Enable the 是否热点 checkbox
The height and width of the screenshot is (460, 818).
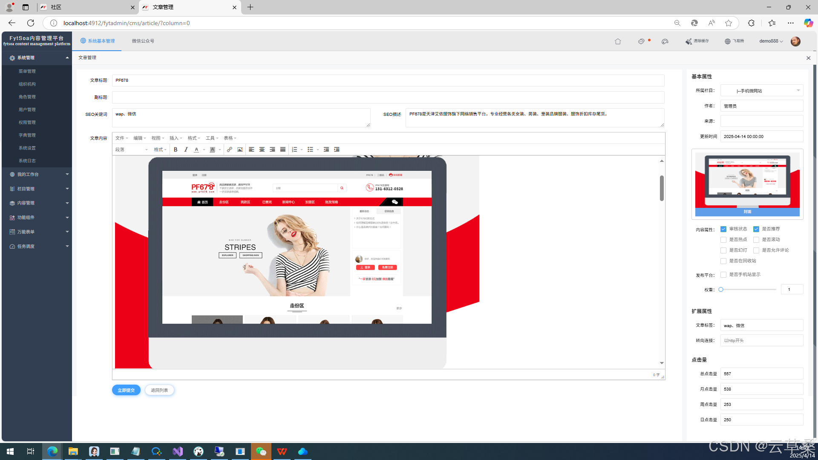(x=723, y=240)
